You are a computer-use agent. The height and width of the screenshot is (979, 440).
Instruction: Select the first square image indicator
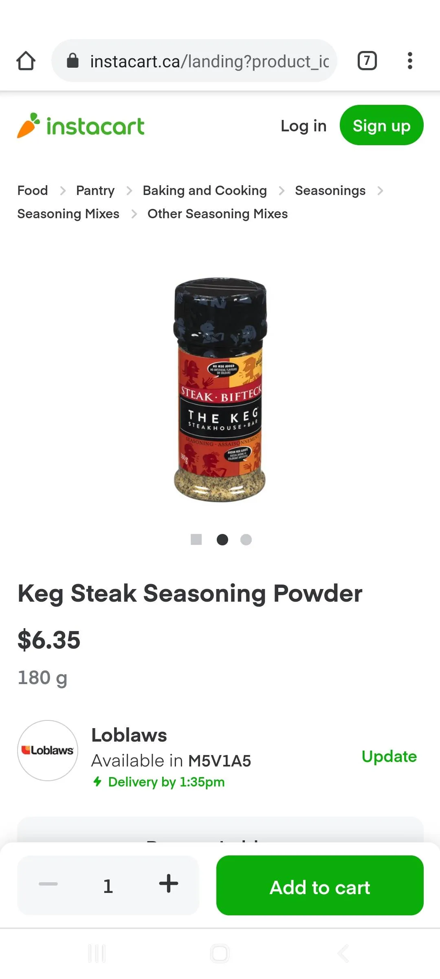pyautogui.click(x=196, y=539)
